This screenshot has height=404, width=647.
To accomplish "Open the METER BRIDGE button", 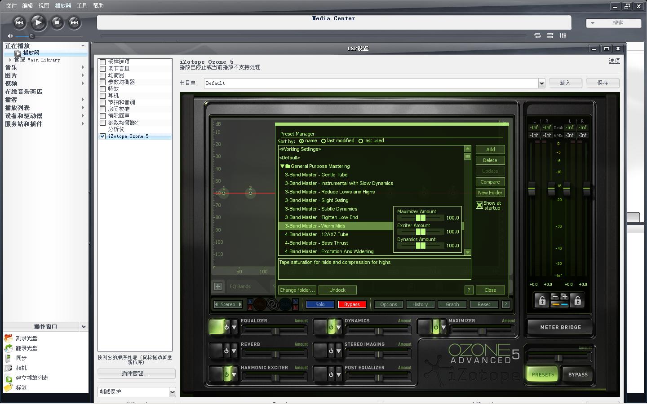I will tap(560, 327).
